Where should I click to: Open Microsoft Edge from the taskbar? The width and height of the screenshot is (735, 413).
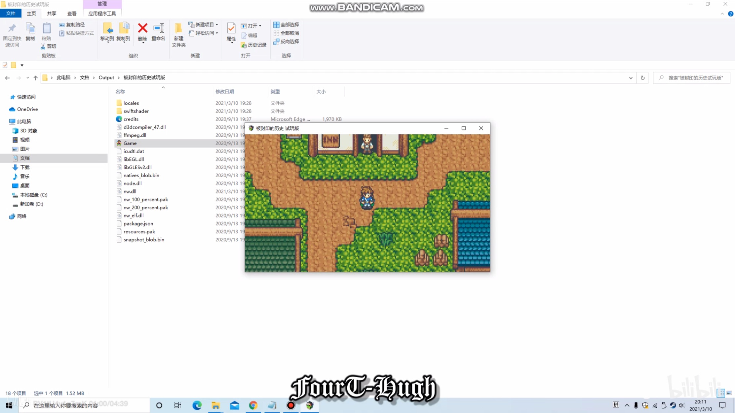[197, 405]
